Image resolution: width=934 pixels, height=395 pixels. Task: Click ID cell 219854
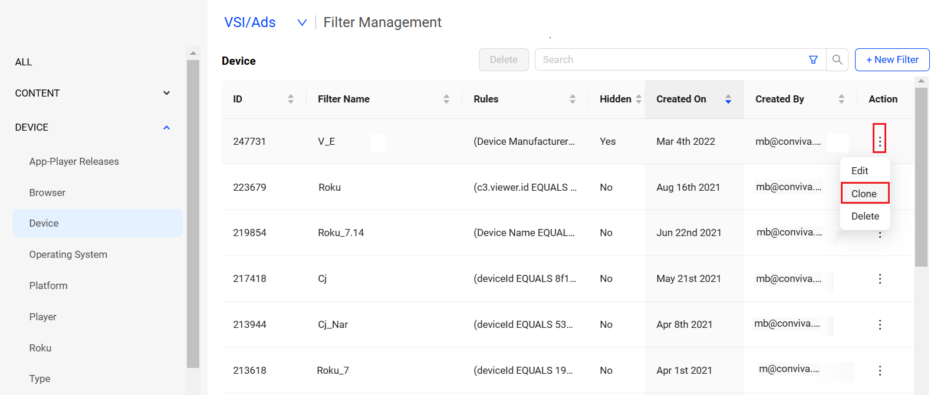click(x=249, y=233)
